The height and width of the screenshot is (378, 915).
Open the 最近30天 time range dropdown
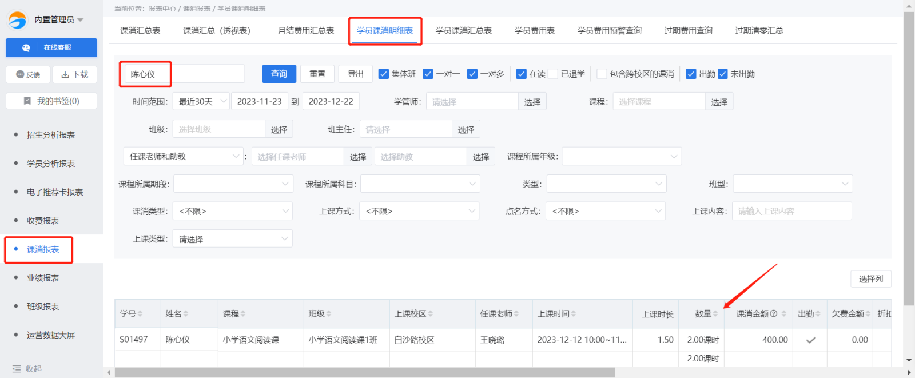pyautogui.click(x=201, y=101)
